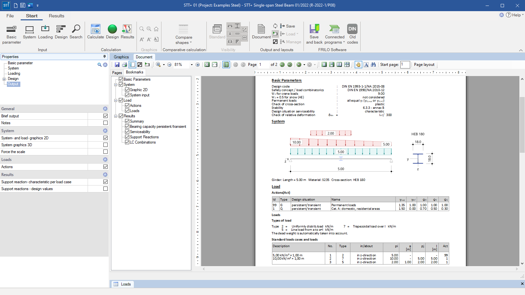
Task: Jump to last page button
Action: 290,65
